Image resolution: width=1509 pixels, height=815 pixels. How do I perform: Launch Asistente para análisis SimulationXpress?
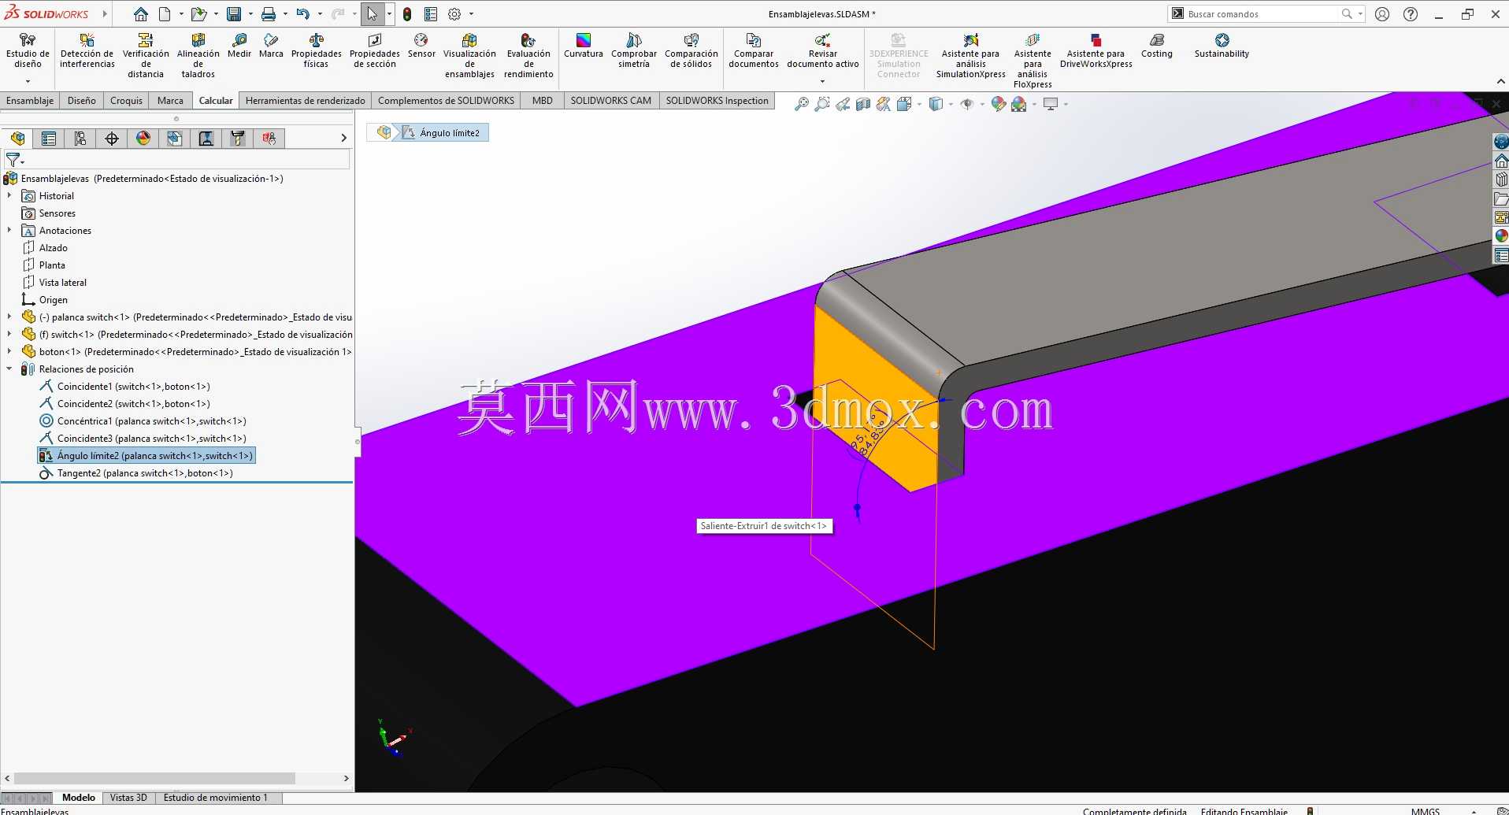(x=970, y=55)
